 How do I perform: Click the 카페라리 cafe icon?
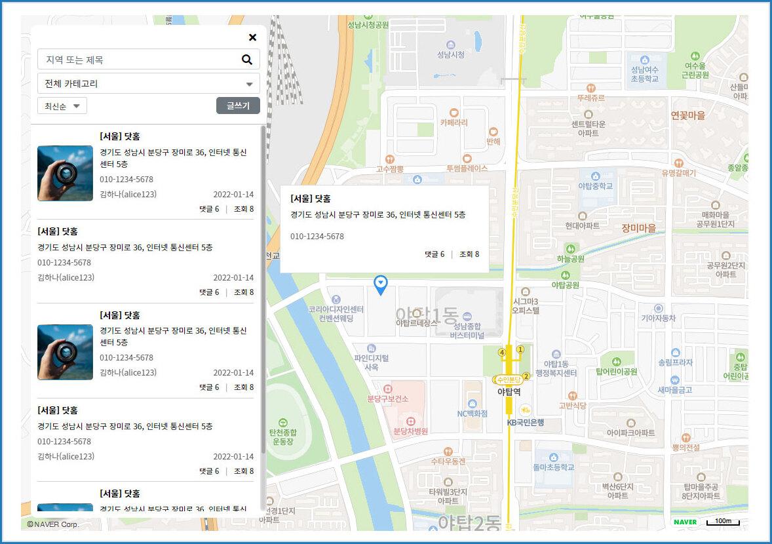(454, 111)
